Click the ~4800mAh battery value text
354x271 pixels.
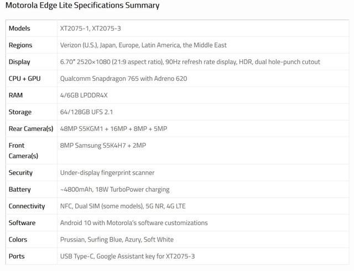click(x=114, y=189)
